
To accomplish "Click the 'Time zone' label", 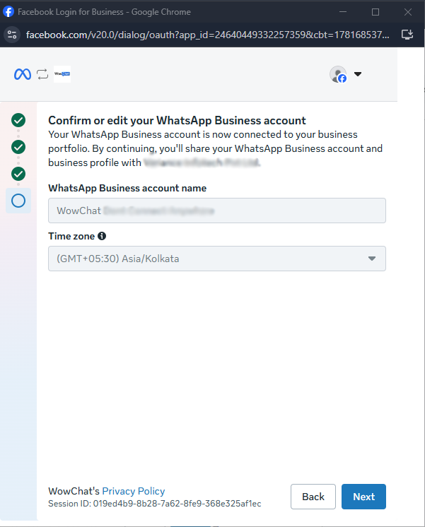I will tap(71, 236).
